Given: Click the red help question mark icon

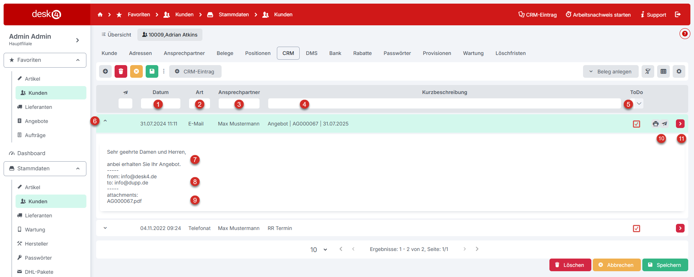Looking at the screenshot, I should tap(685, 34).
